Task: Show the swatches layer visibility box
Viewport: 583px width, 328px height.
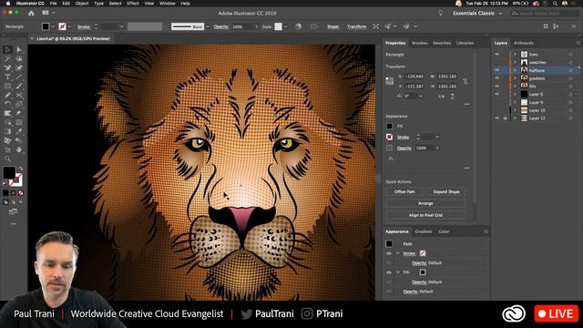Action: (497, 62)
